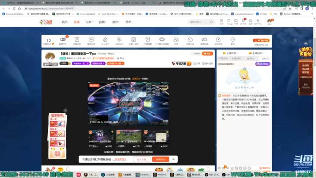Click the underlined 一周不再提示 link
Screen dimensions: 316x178
tap(120, 159)
